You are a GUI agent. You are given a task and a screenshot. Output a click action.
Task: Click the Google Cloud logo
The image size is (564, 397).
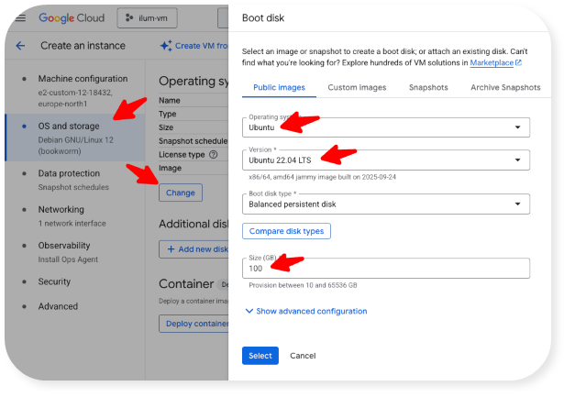pyautogui.click(x=72, y=17)
